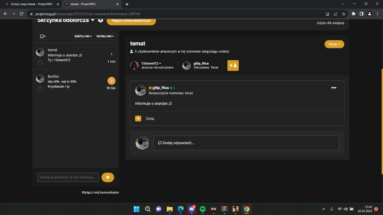This screenshot has height=215, width=383.
Task: Click 13dawid12 participant avatar
Action: coord(134,65)
